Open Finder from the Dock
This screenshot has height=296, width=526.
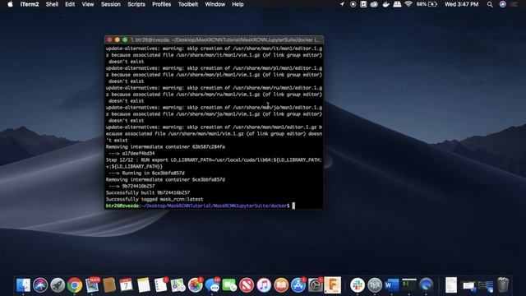[x=23, y=285]
